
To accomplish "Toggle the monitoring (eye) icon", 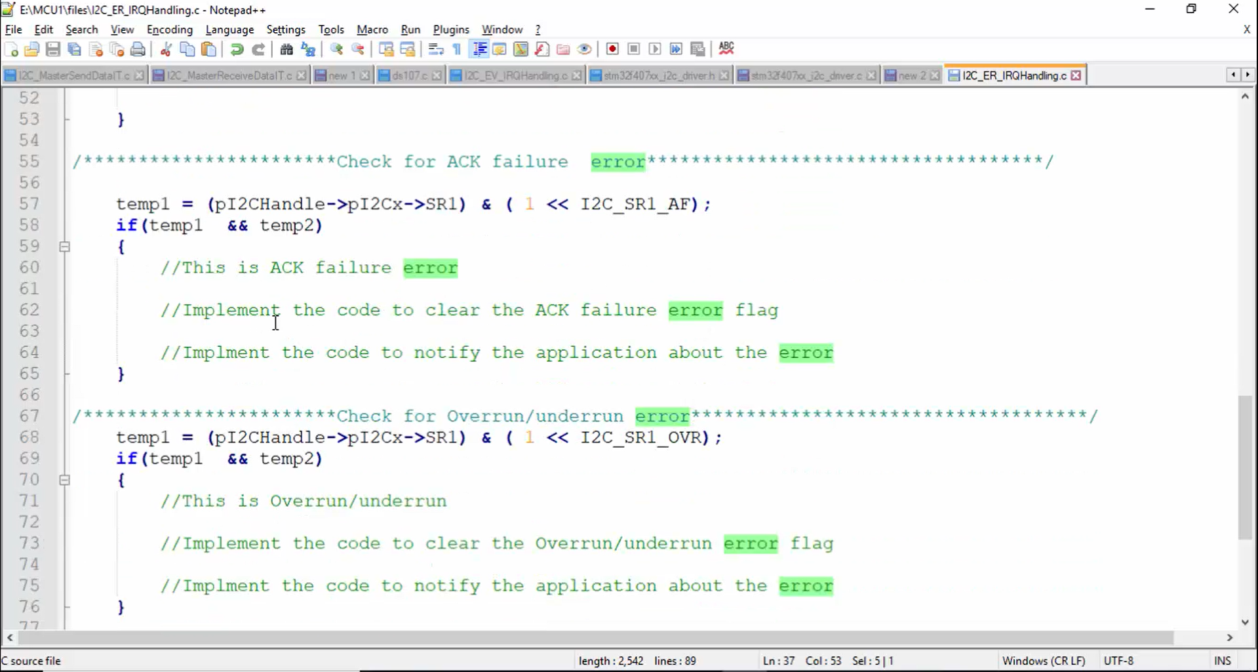I will click(x=585, y=49).
